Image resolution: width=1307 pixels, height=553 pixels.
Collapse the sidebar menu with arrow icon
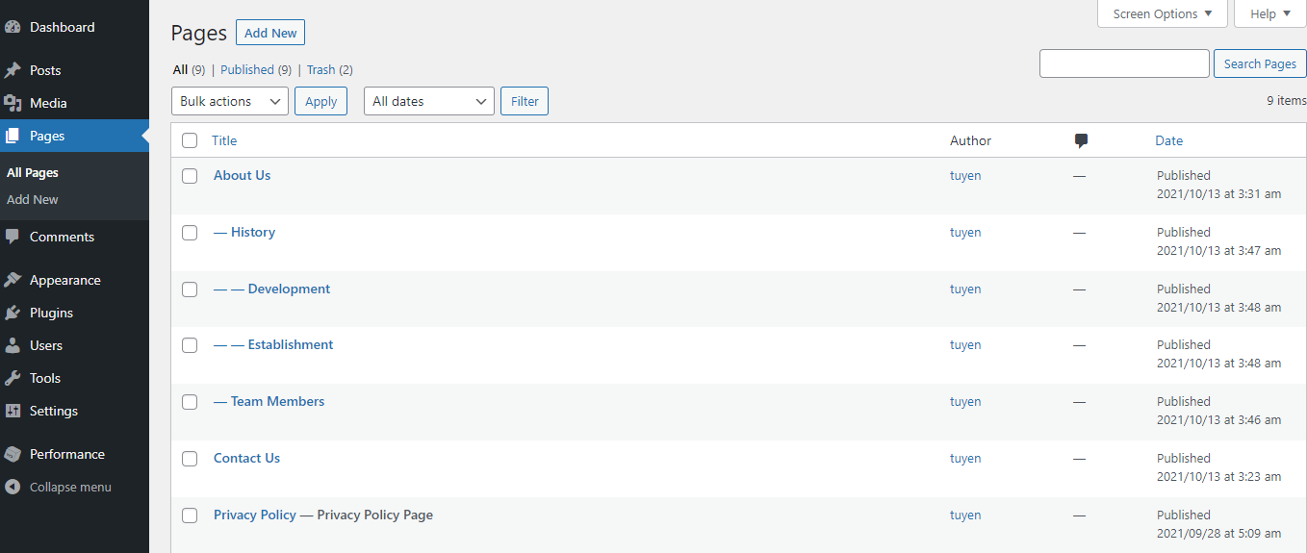click(x=13, y=487)
